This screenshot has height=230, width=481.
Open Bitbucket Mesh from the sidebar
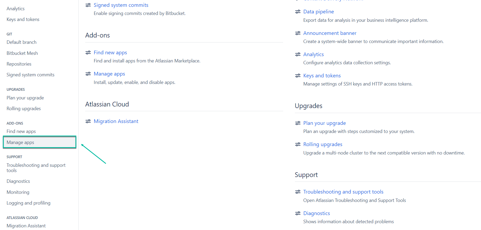(x=22, y=53)
